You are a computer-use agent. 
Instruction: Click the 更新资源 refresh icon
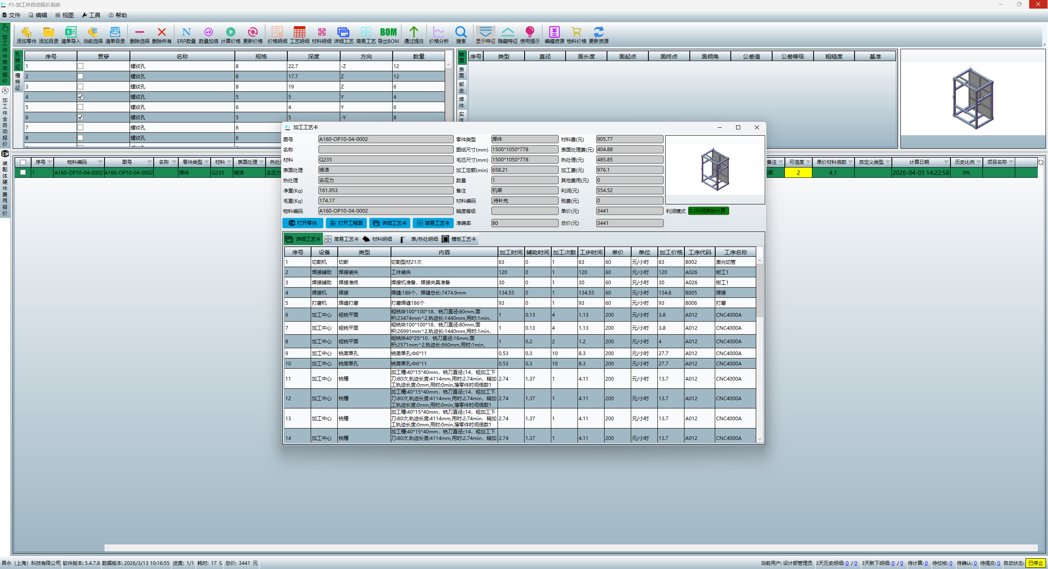(598, 32)
